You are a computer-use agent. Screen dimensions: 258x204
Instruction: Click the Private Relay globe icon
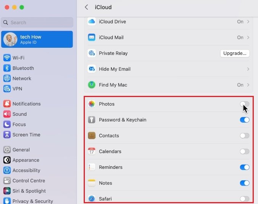point(92,53)
